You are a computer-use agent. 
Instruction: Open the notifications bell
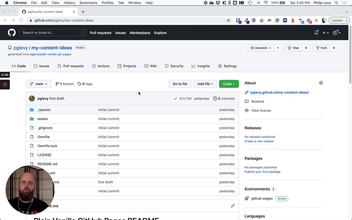click(x=316, y=33)
